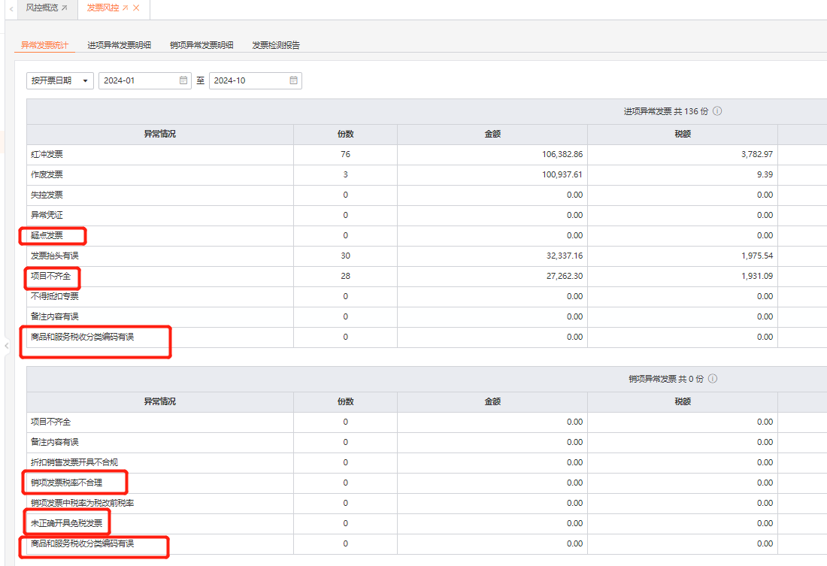Viewport: 827px width, 566px height.
Task: Click 备注内容有误 in the 进项 table
Action: tap(55, 316)
